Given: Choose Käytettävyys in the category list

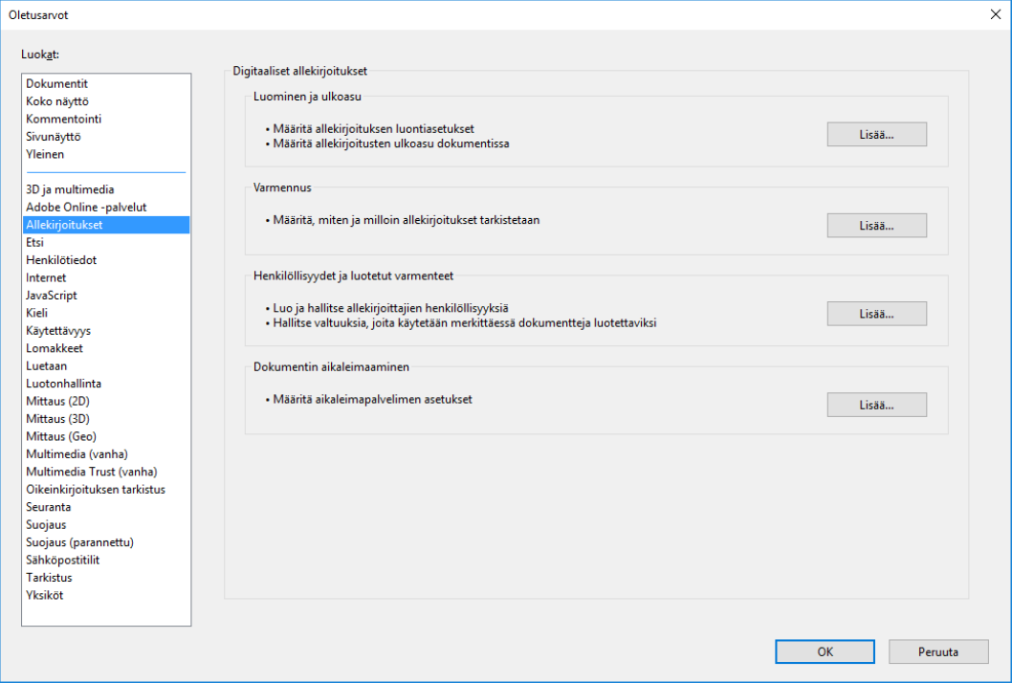Looking at the screenshot, I should [58, 331].
